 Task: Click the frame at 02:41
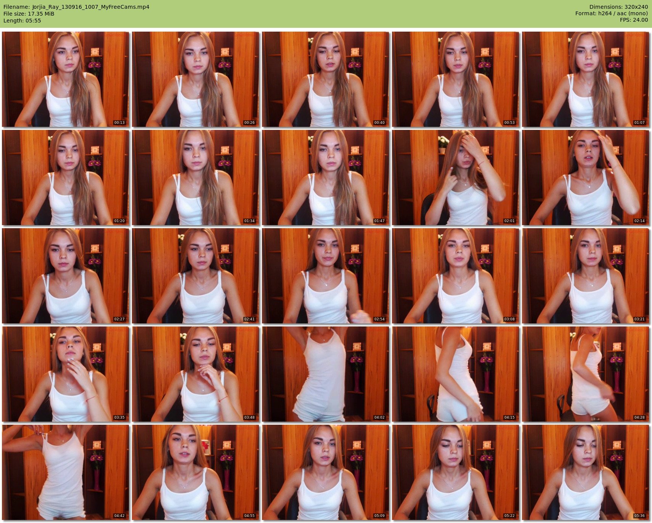196,276
